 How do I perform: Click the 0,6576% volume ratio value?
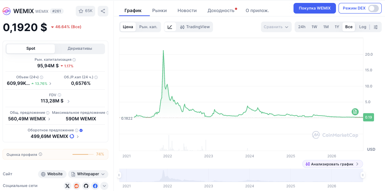coord(81,83)
